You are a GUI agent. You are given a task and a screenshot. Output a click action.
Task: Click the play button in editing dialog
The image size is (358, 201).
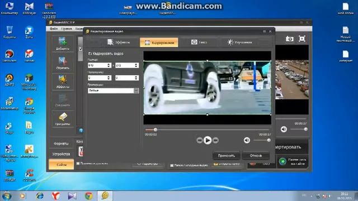(x=208, y=140)
